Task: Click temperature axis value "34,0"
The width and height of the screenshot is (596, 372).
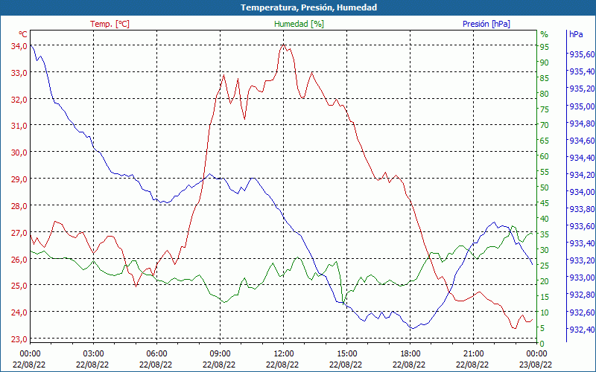Action: (19, 46)
